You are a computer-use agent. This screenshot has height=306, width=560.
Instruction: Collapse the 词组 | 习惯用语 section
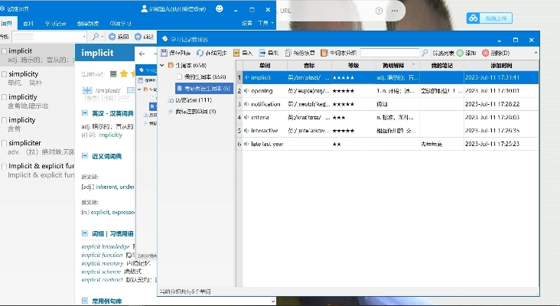coord(85,233)
